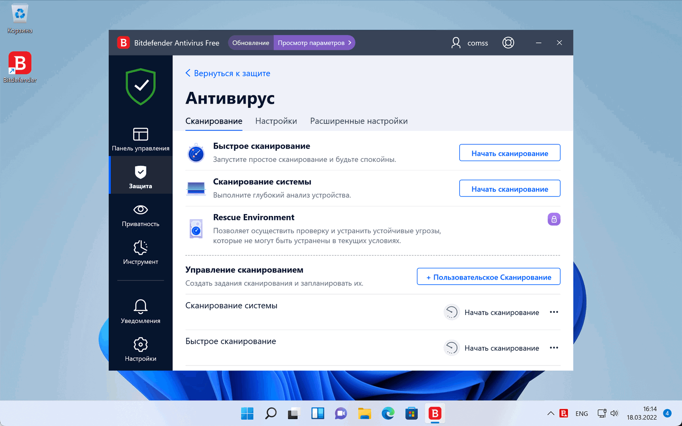Start the Сканирование системы full scan
The image size is (682, 426).
[510, 188]
